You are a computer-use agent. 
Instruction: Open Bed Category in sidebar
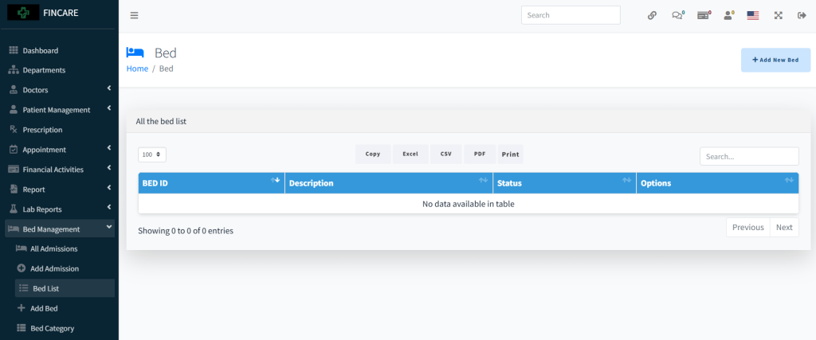[52, 328]
